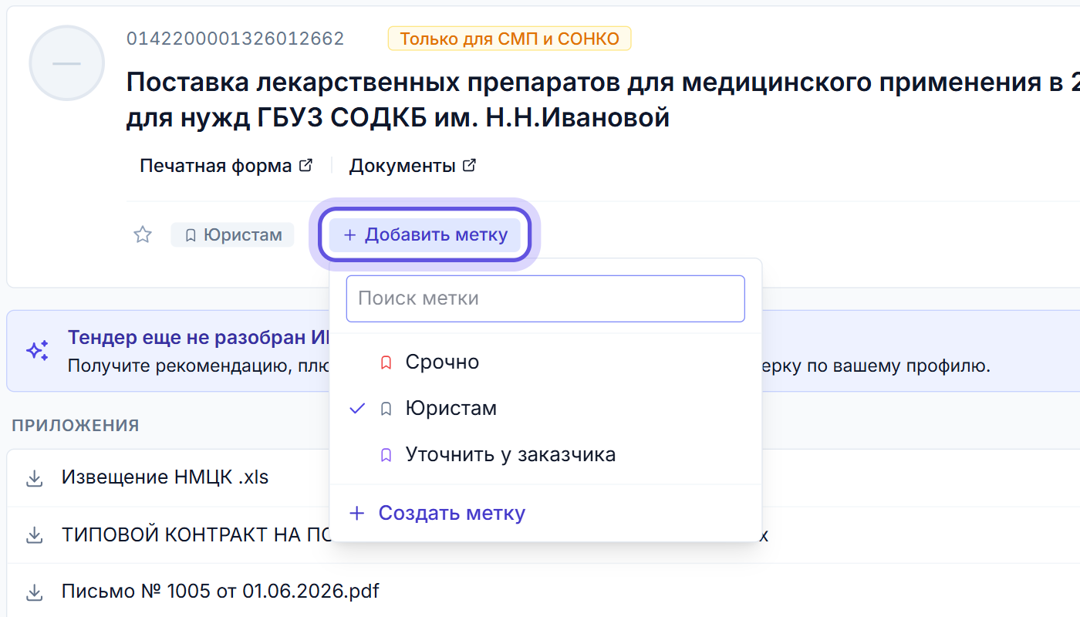Click the Добавить метку button
1080x617 pixels.
pyautogui.click(x=425, y=234)
